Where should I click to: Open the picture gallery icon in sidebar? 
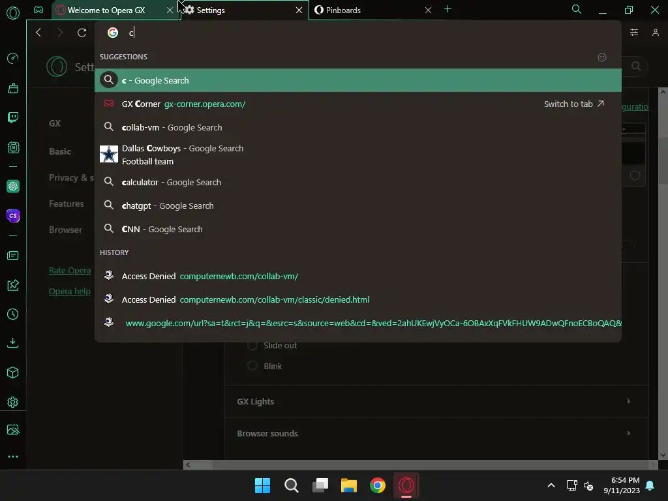pos(13,429)
